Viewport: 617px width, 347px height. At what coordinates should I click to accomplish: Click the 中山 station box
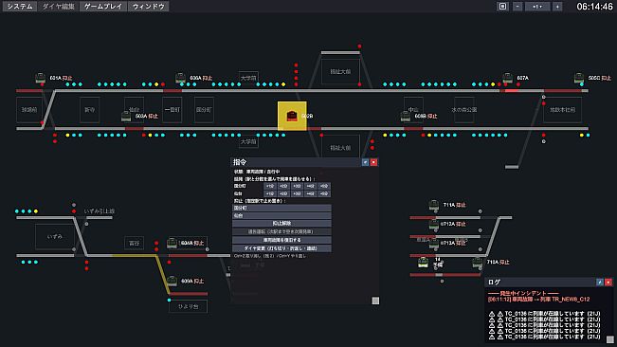413,110
